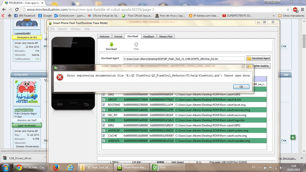Uncheck the UBOOT partition checkbox

(x=104, y=100)
